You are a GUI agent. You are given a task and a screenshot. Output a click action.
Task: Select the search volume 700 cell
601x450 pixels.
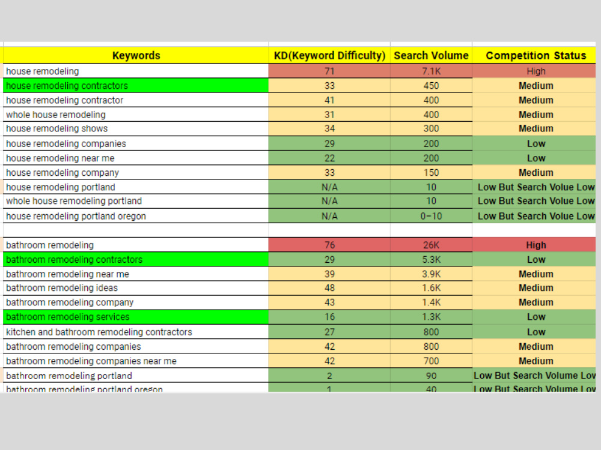tap(431, 361)
